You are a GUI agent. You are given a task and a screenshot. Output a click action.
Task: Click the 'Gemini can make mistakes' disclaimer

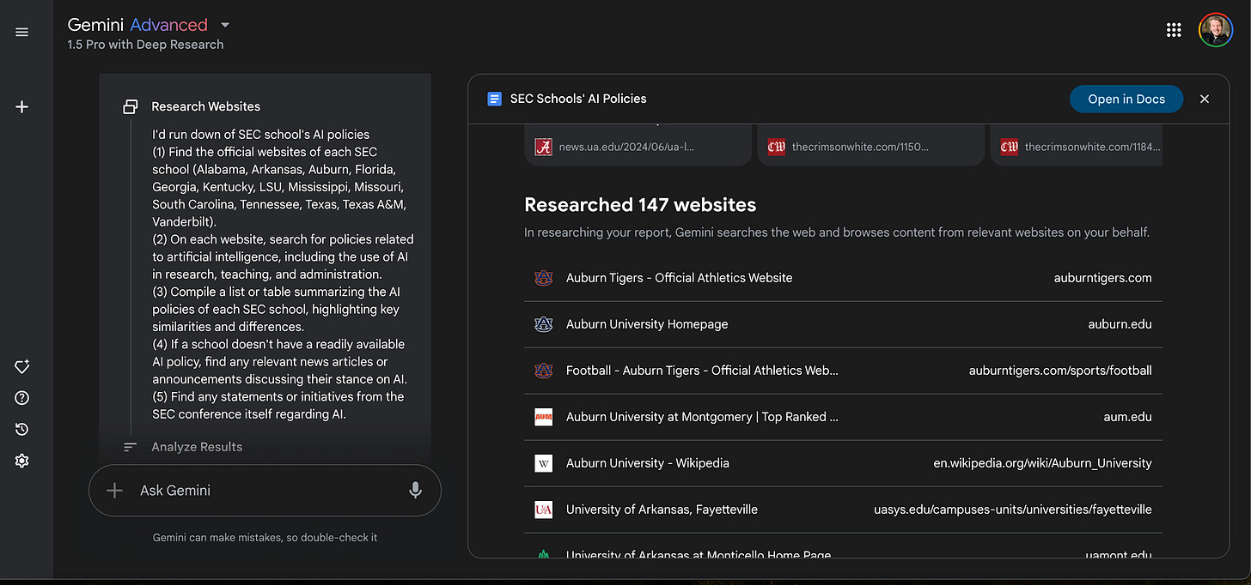pos(265,538)
